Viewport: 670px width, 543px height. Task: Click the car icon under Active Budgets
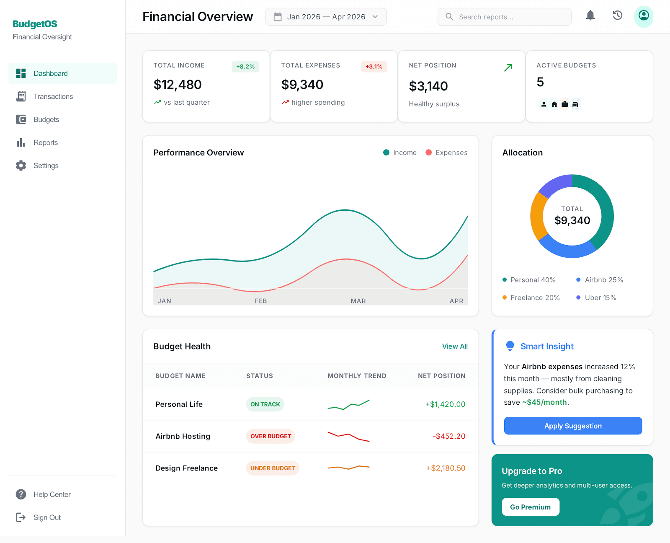(x=575, y=104)
